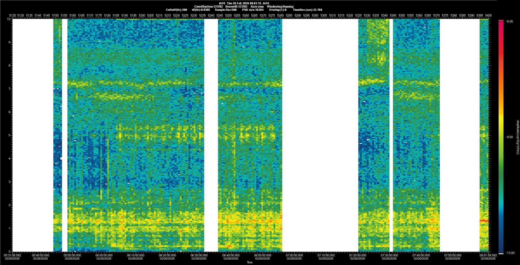Click the -6.00 colorbar maximum label

(509, 21)
